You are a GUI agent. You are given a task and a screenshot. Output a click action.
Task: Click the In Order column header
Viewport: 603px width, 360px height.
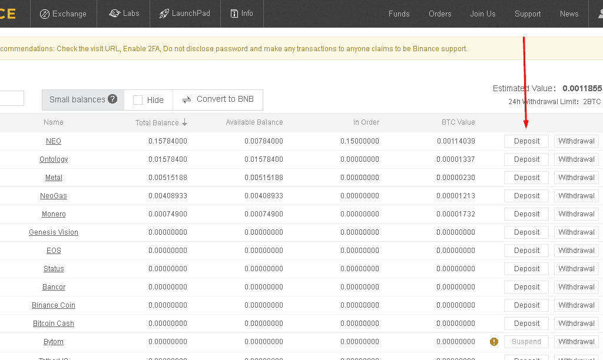click(366, 122)
